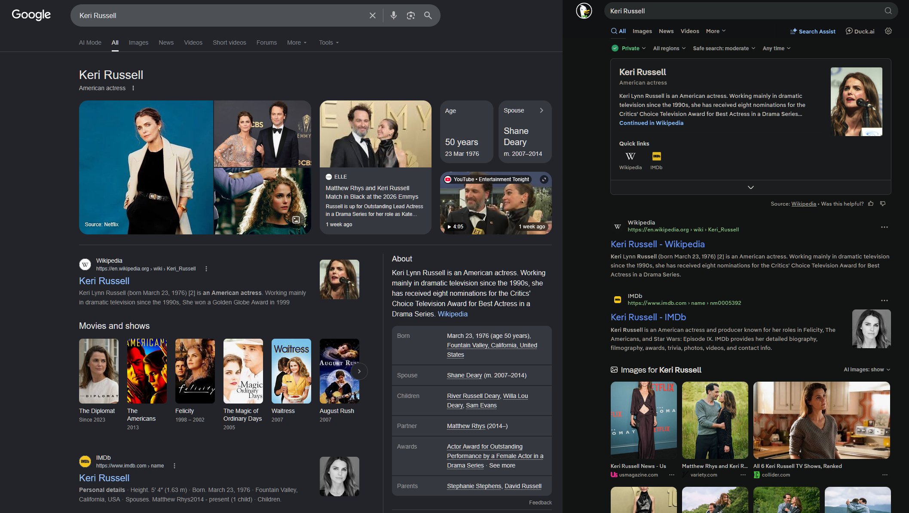Open Keri Russell - Wikipedia DuckDuckGo result
This screenshot has height=513, width=909.
658,244
